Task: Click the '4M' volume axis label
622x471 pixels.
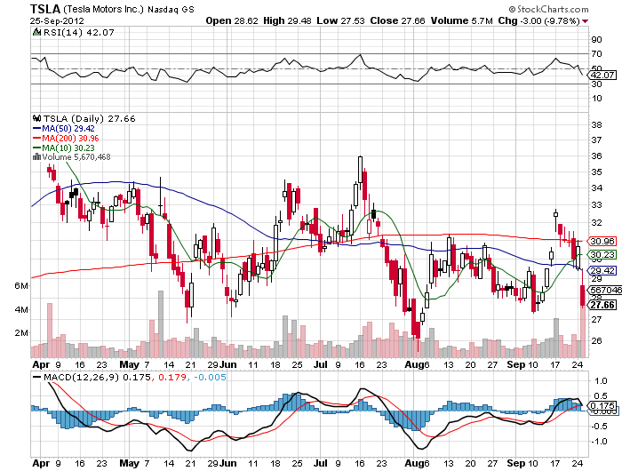Action: (21, 309)
